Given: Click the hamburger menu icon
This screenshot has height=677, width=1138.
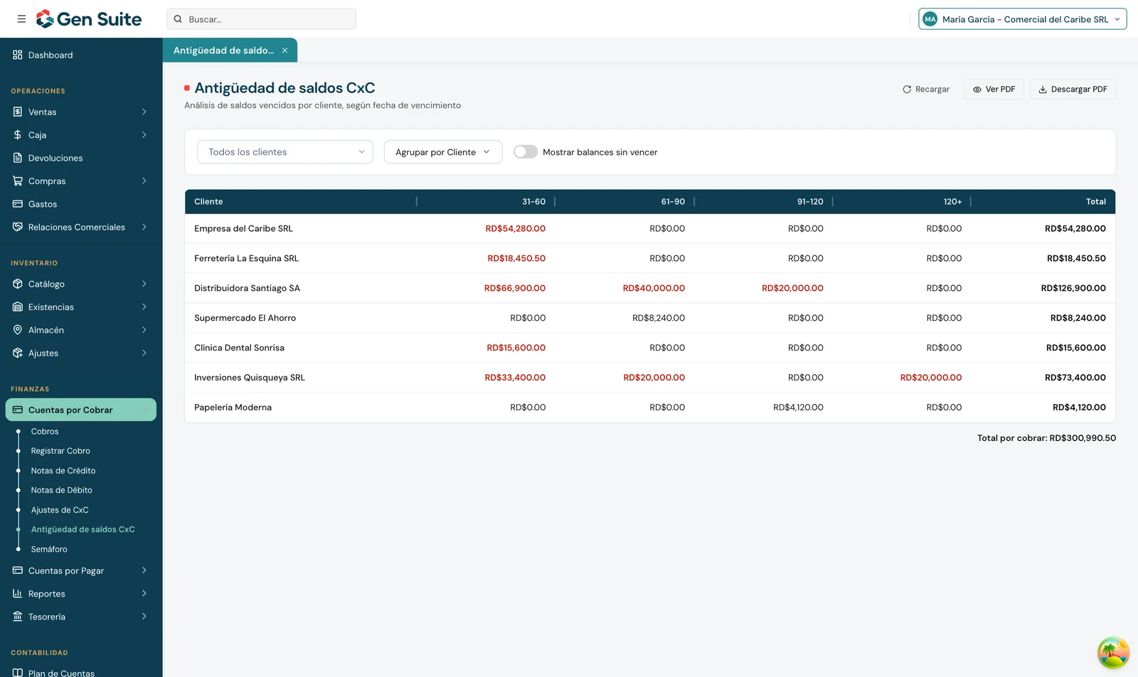Looking at the screenshot, I should coord(21,19).
